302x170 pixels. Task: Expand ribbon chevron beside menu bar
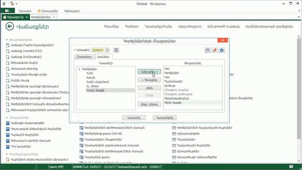[x=299, y=11]
